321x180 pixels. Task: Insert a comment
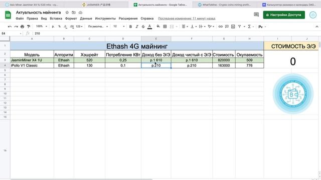coord(227,26)
